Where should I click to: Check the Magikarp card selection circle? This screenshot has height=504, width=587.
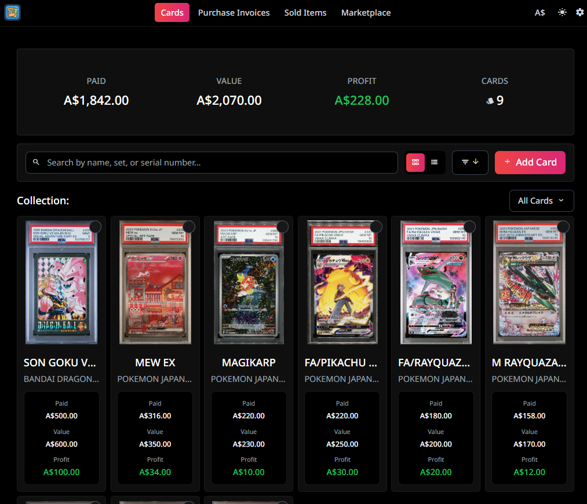point(283,226)
